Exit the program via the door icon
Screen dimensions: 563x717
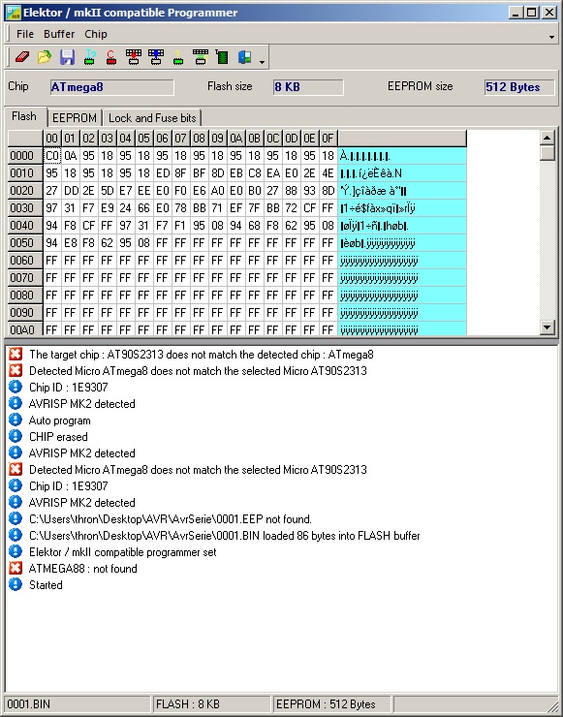[x=245, y=57]
